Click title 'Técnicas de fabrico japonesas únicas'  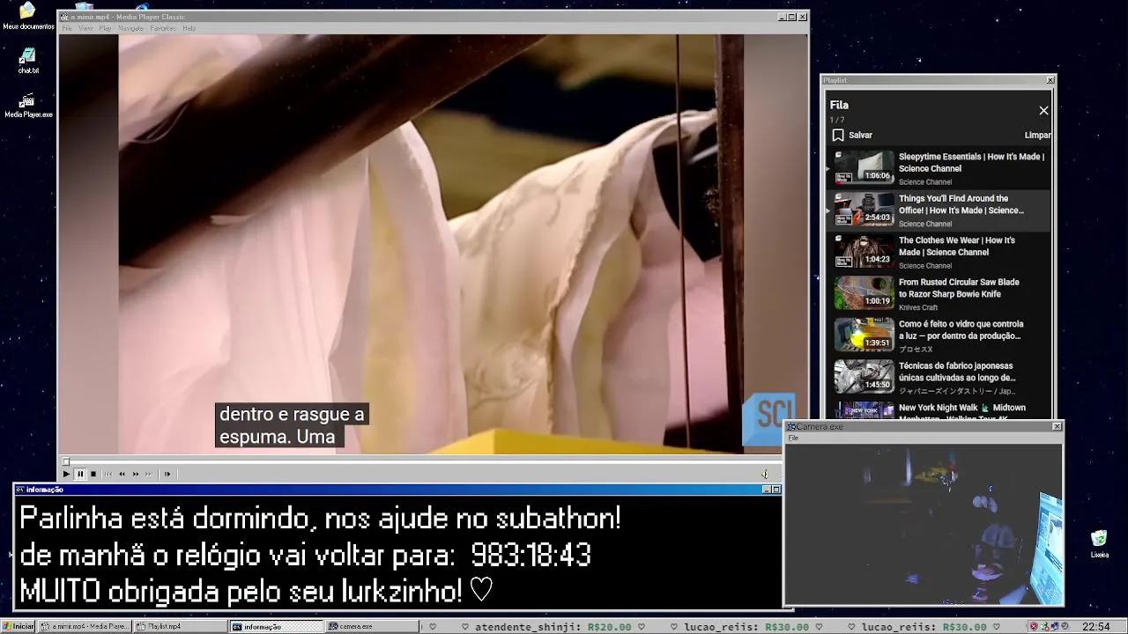(x=957, y=372)
